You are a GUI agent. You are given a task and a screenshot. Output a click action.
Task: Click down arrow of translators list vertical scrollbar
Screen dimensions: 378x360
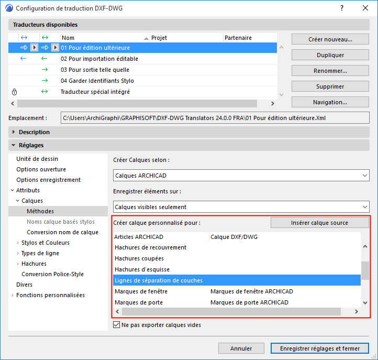point(281,94)
